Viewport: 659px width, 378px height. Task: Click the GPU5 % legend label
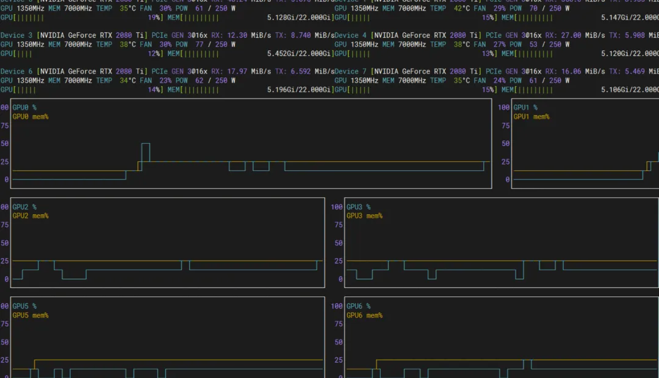(x=24, y=306)
